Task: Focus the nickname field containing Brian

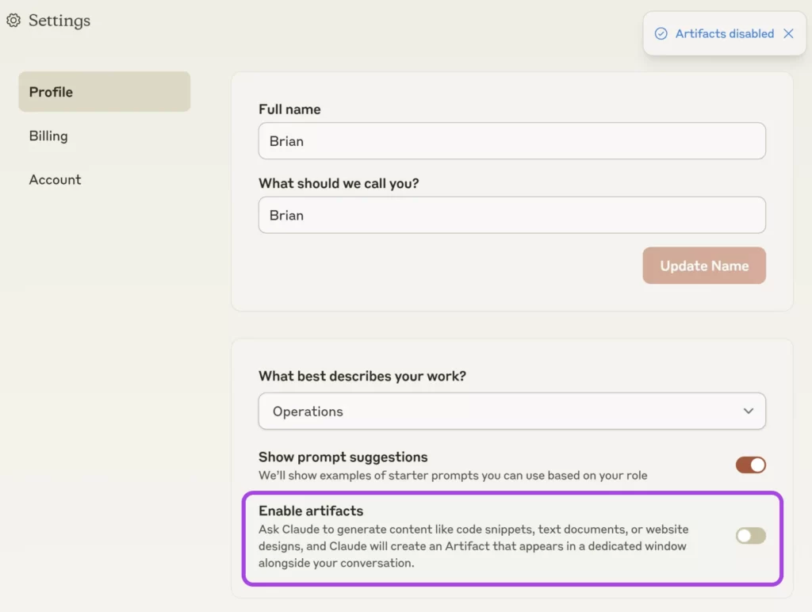Action: click(x=511, y=215)
